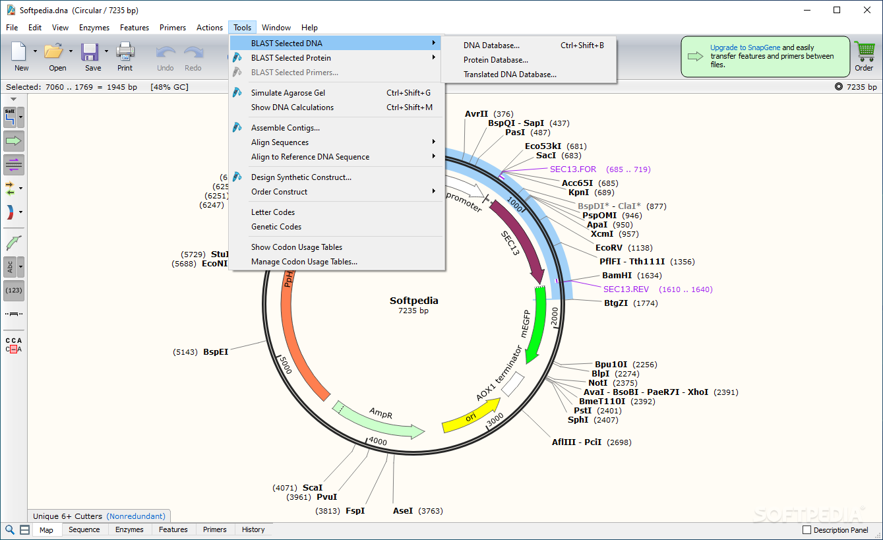The image size is (883, 540).
Task: Open the Actions menu
Action: point(210,28)
